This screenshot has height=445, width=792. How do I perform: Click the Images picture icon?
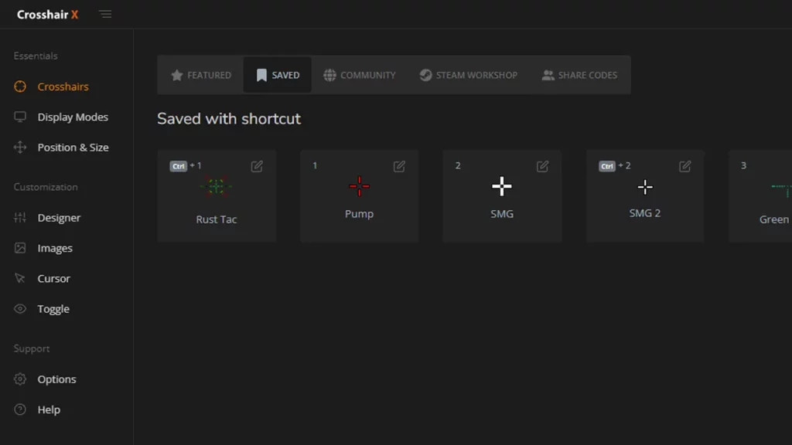click(x=19, y=248)
